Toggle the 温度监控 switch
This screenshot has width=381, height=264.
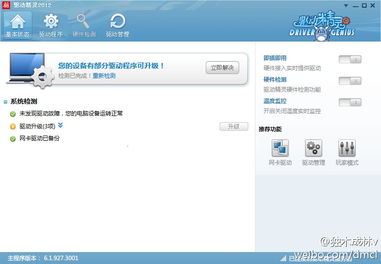[350, 102]
